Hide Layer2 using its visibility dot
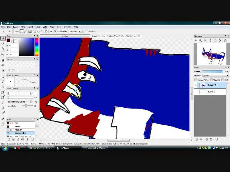This screenshot has width=230, height=172. click(195, 85)
